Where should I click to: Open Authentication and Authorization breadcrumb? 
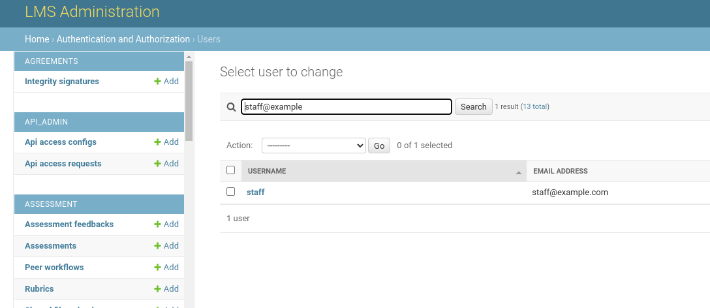(123, 39)
